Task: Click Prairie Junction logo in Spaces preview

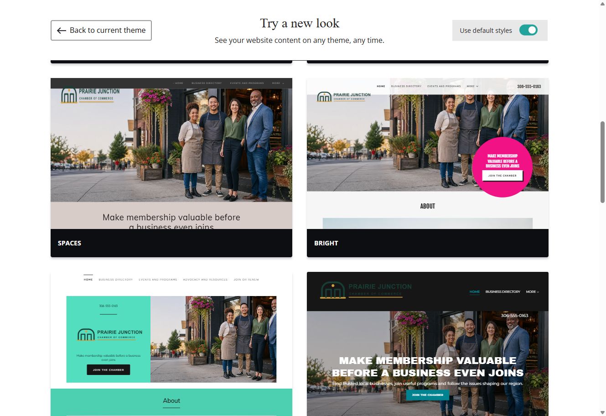Action: pos(90,95)
